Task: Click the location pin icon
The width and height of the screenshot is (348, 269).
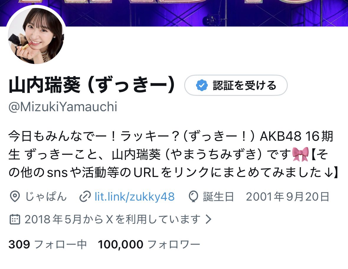Action: pos(15,196)
